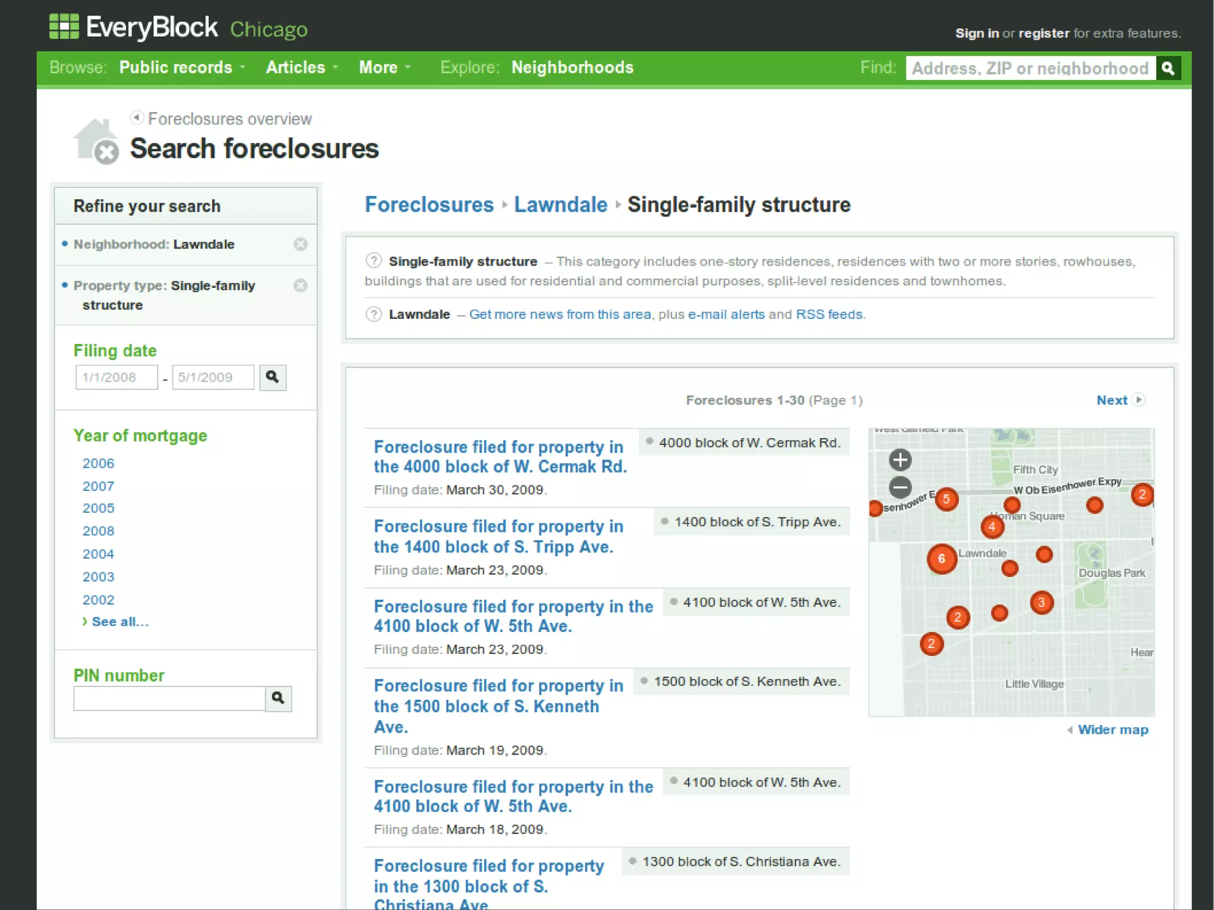Click the map zoom out minus button
Screen dimensions: 1214x910
[900, 487]
